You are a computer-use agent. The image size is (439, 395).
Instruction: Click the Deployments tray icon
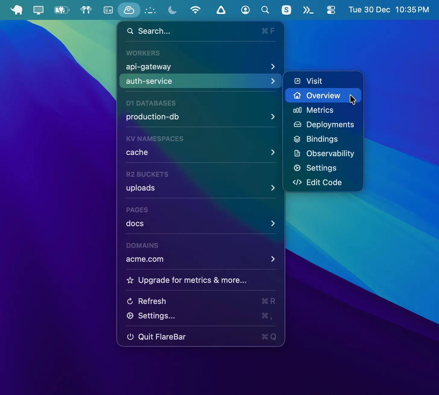[297, 124]
